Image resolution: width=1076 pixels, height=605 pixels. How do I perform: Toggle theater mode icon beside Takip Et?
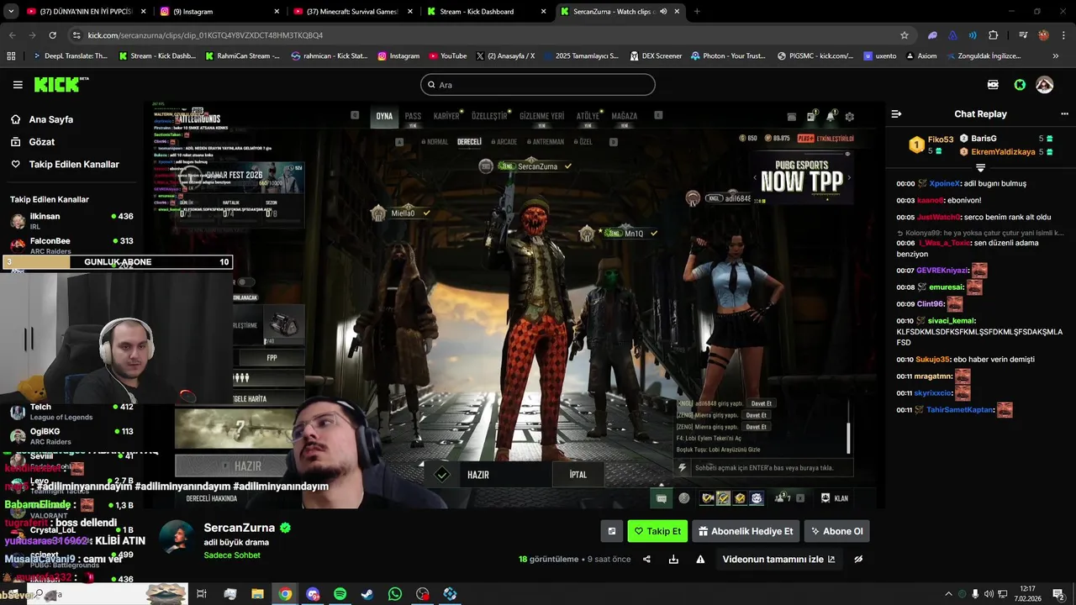click(612, 531)
